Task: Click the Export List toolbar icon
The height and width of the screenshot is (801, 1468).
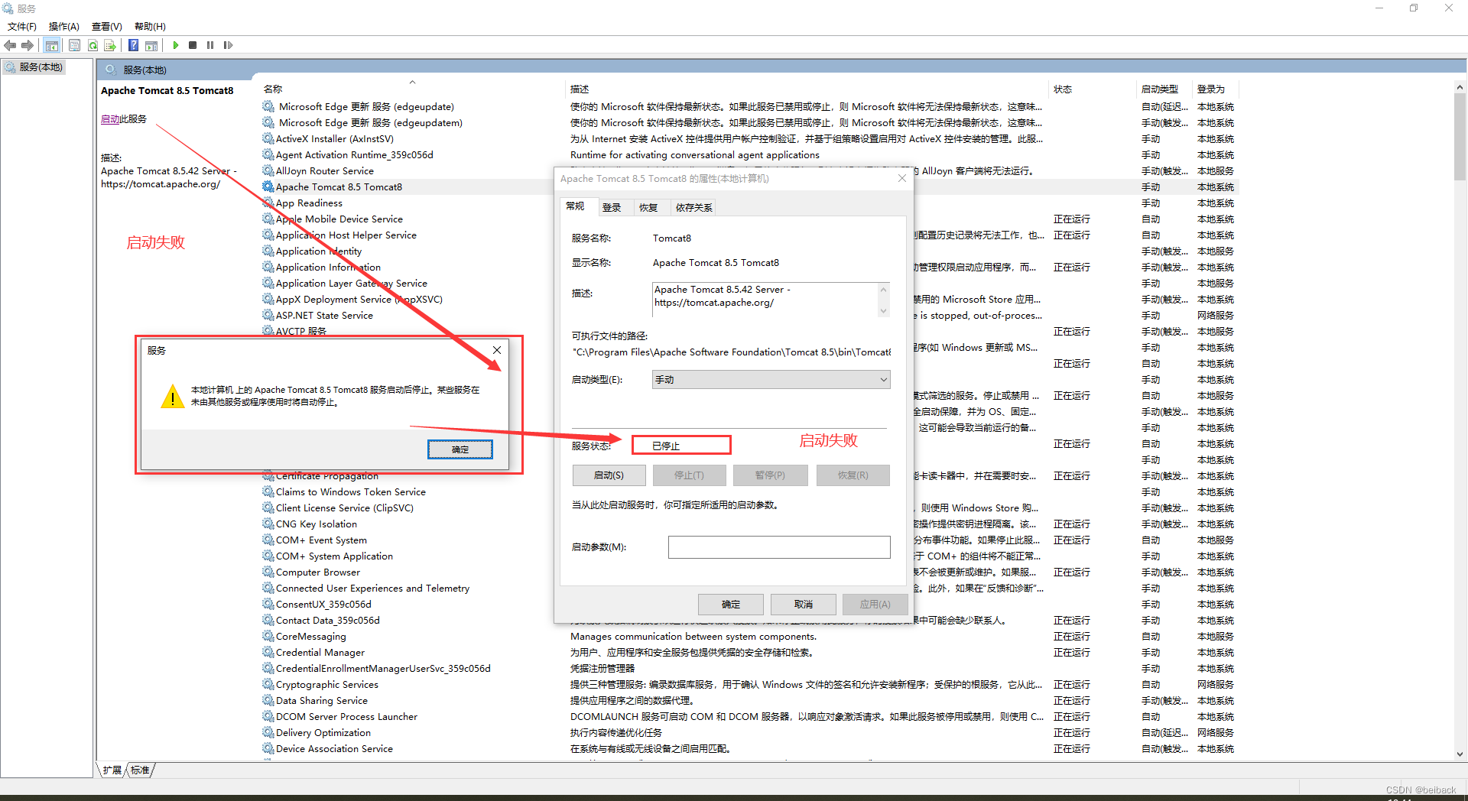Action: click(x=110, y=45)
